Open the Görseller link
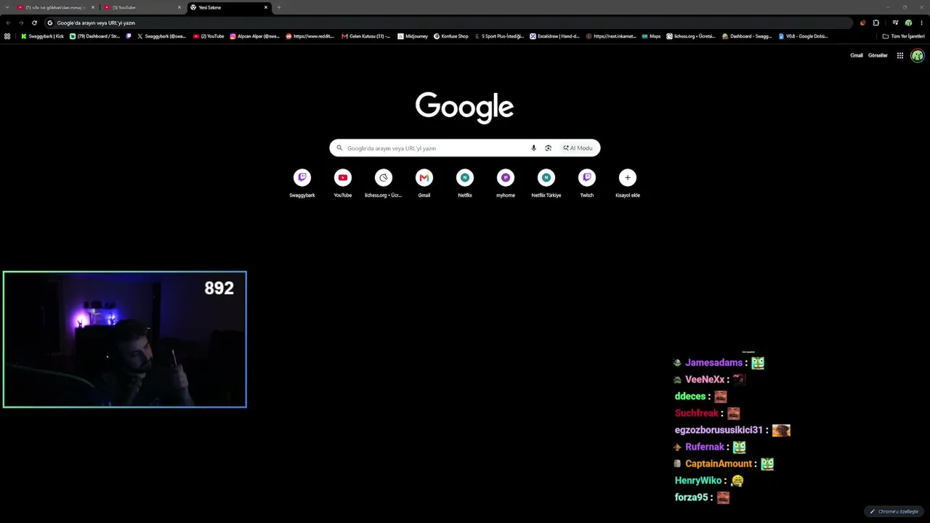The width and height of the screenshot is (930, 523). [x=878, y=55]
